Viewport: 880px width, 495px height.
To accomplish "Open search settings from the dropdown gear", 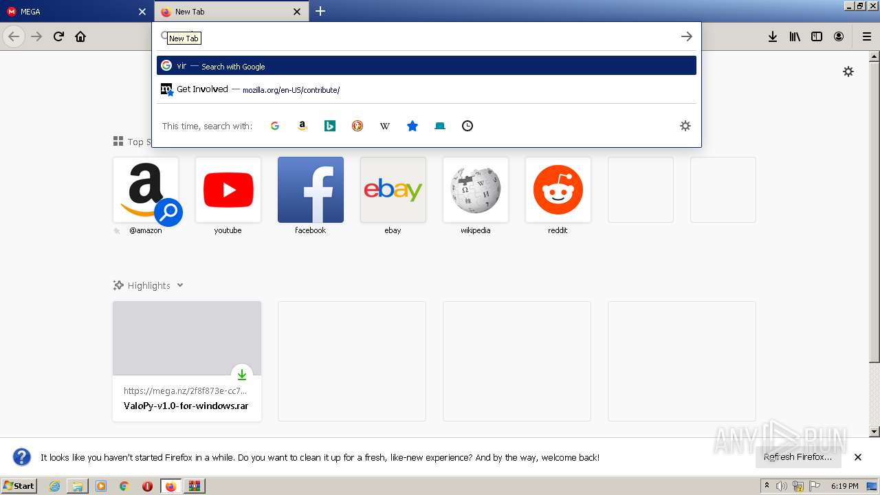I will (685, 126).
